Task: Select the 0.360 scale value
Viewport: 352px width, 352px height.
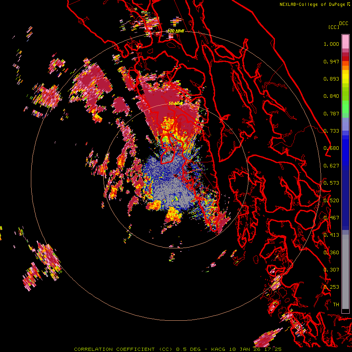Action: pyautogui.click(x=331, y=253)
